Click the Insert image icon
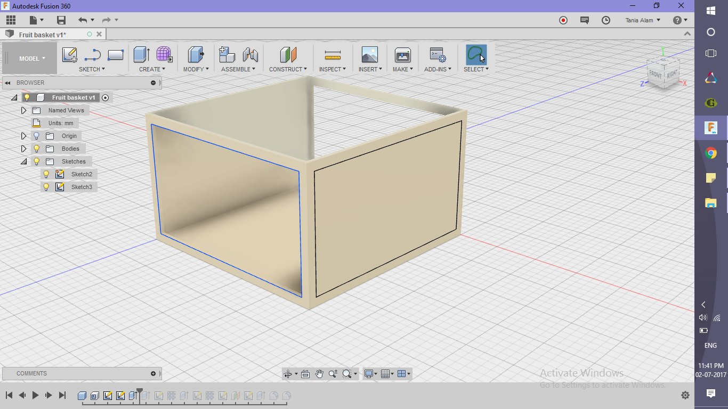This screenshot has height=409, width=728. [369, 54]
